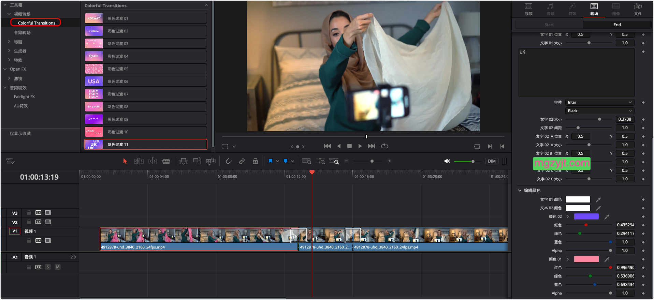Expand 颜色 02 with chevron
This screenshot has height=300, width=654.
point(568,216)
